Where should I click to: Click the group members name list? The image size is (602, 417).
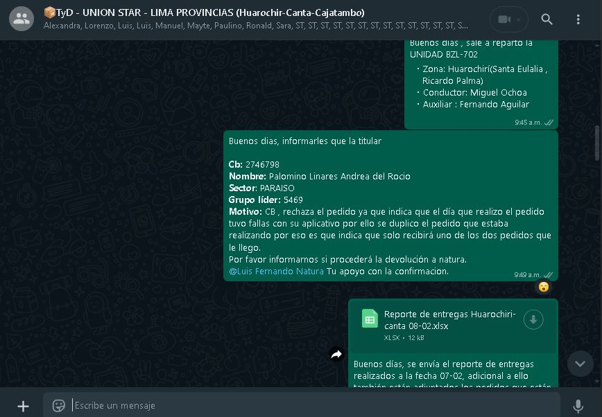click(x=255, y=26)
